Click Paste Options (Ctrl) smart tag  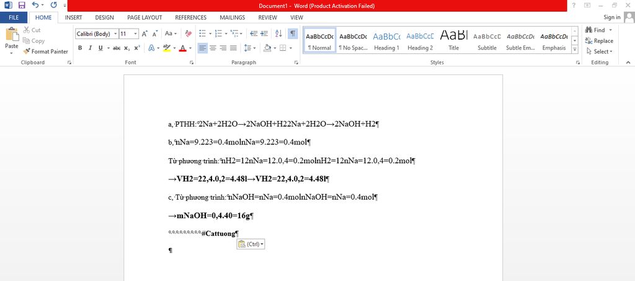pos(251,244)
